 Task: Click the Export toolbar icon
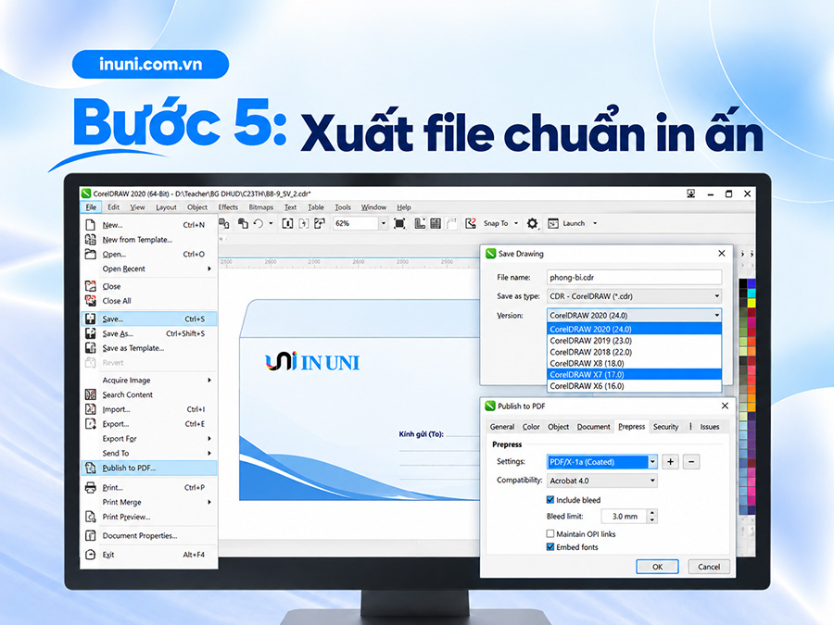pos(303,223)
